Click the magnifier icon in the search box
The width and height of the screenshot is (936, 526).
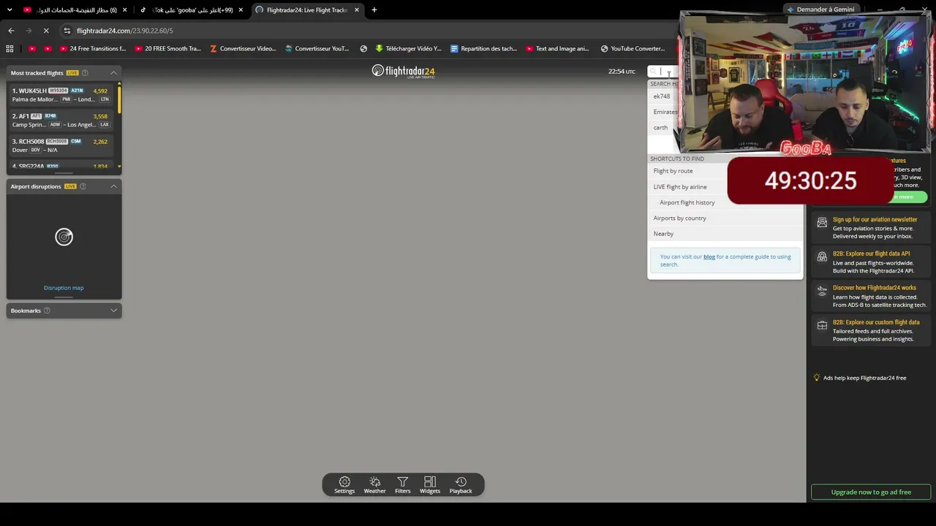tap(654, 72)
